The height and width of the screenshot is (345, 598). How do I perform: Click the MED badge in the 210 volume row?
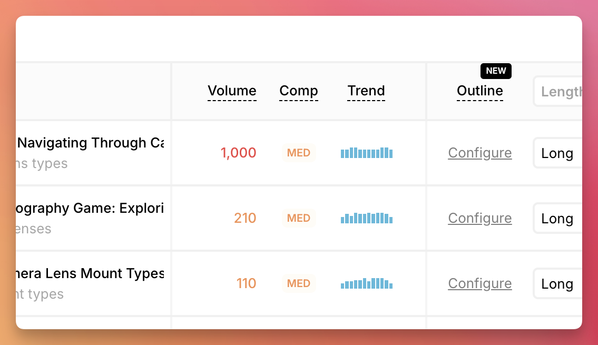(299, 218)
